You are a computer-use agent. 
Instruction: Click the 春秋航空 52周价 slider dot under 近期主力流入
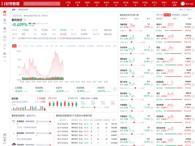coord(95,107)
